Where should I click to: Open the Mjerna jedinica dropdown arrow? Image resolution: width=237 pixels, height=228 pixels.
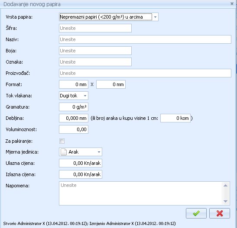coord(99,152)
